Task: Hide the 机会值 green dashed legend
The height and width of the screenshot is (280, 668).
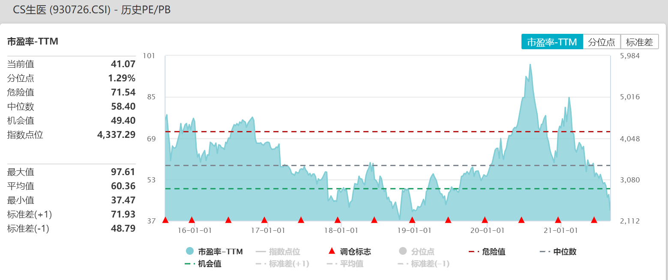Action: click(203, 264)
